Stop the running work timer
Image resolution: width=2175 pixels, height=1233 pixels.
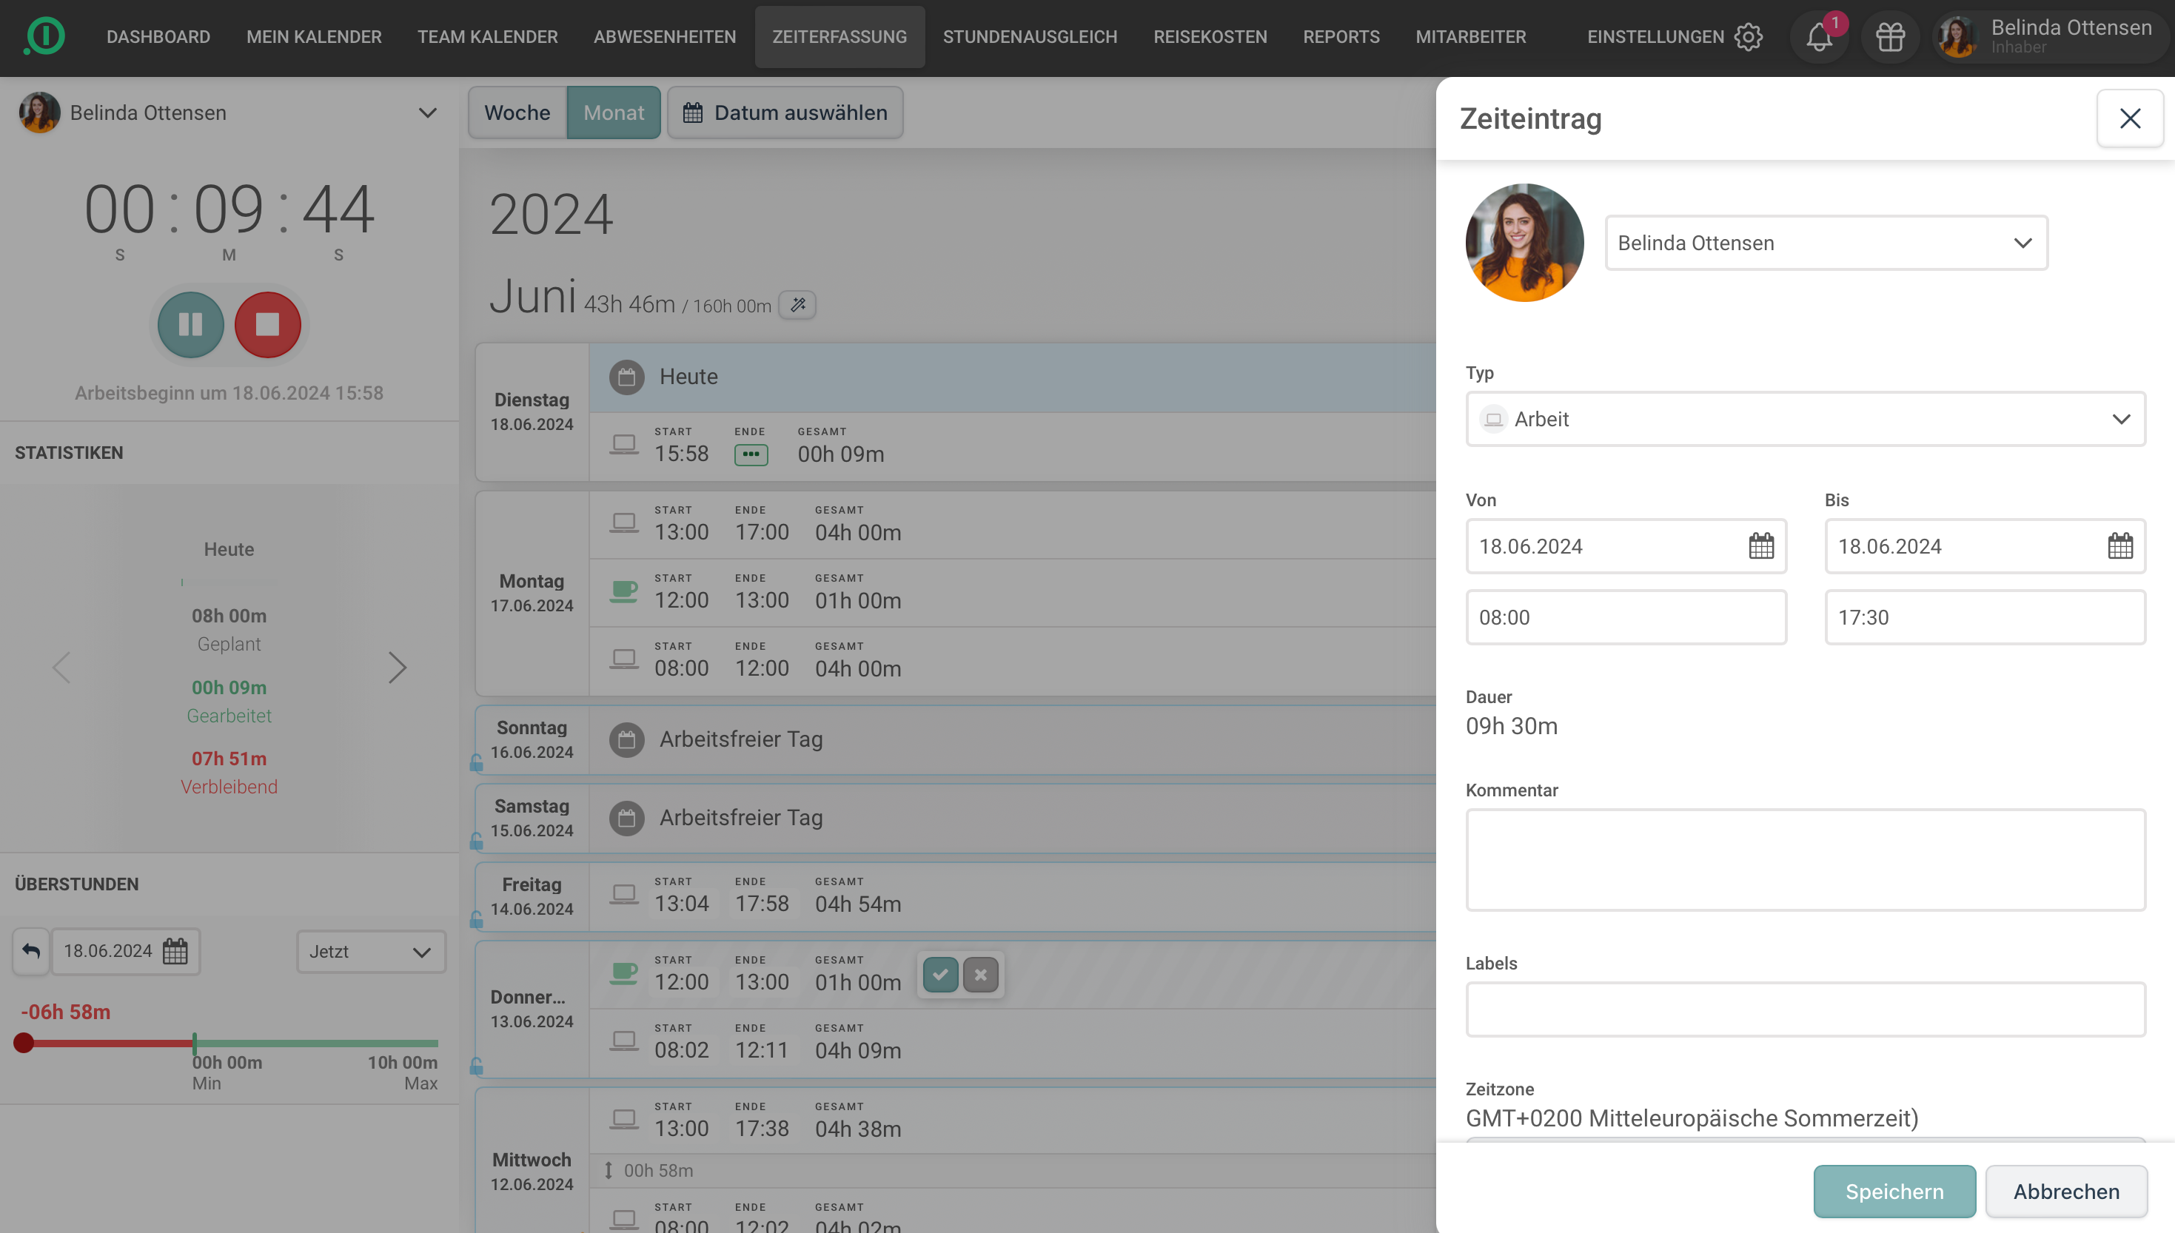268,324
